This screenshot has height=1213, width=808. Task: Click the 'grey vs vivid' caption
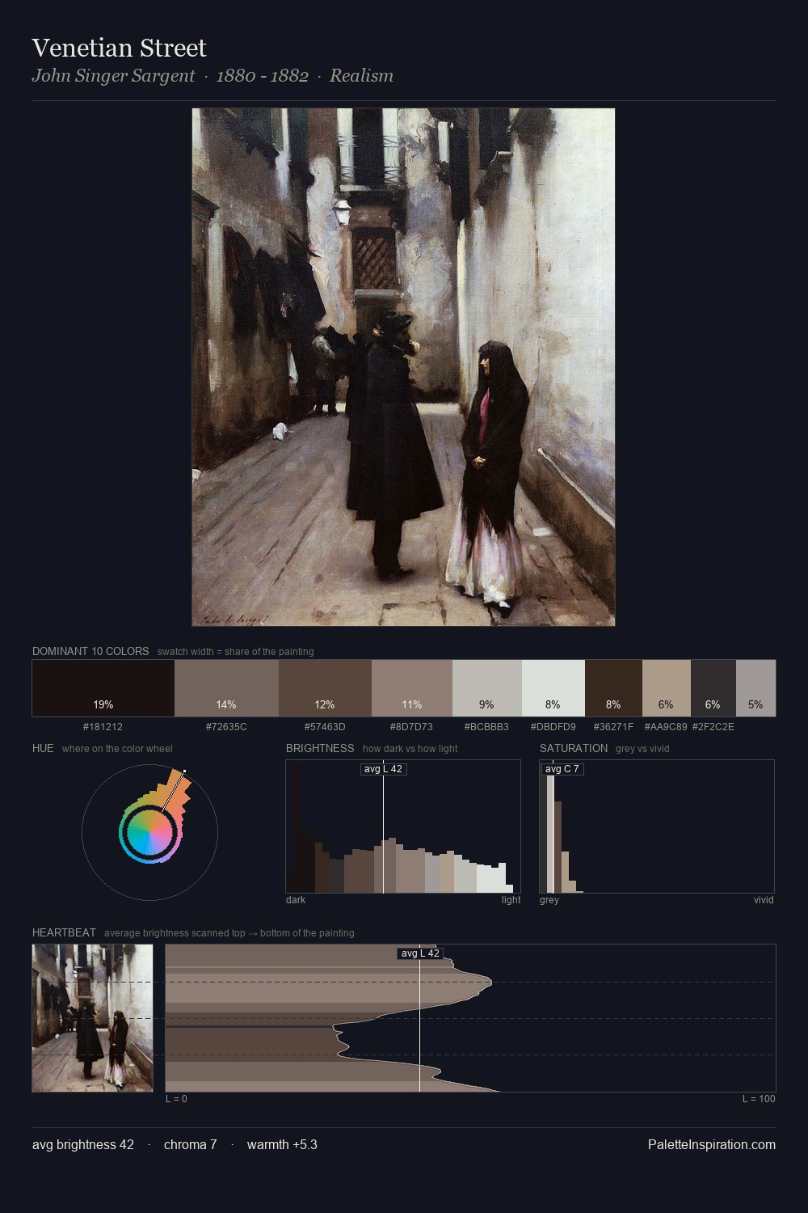coord(642,749)
